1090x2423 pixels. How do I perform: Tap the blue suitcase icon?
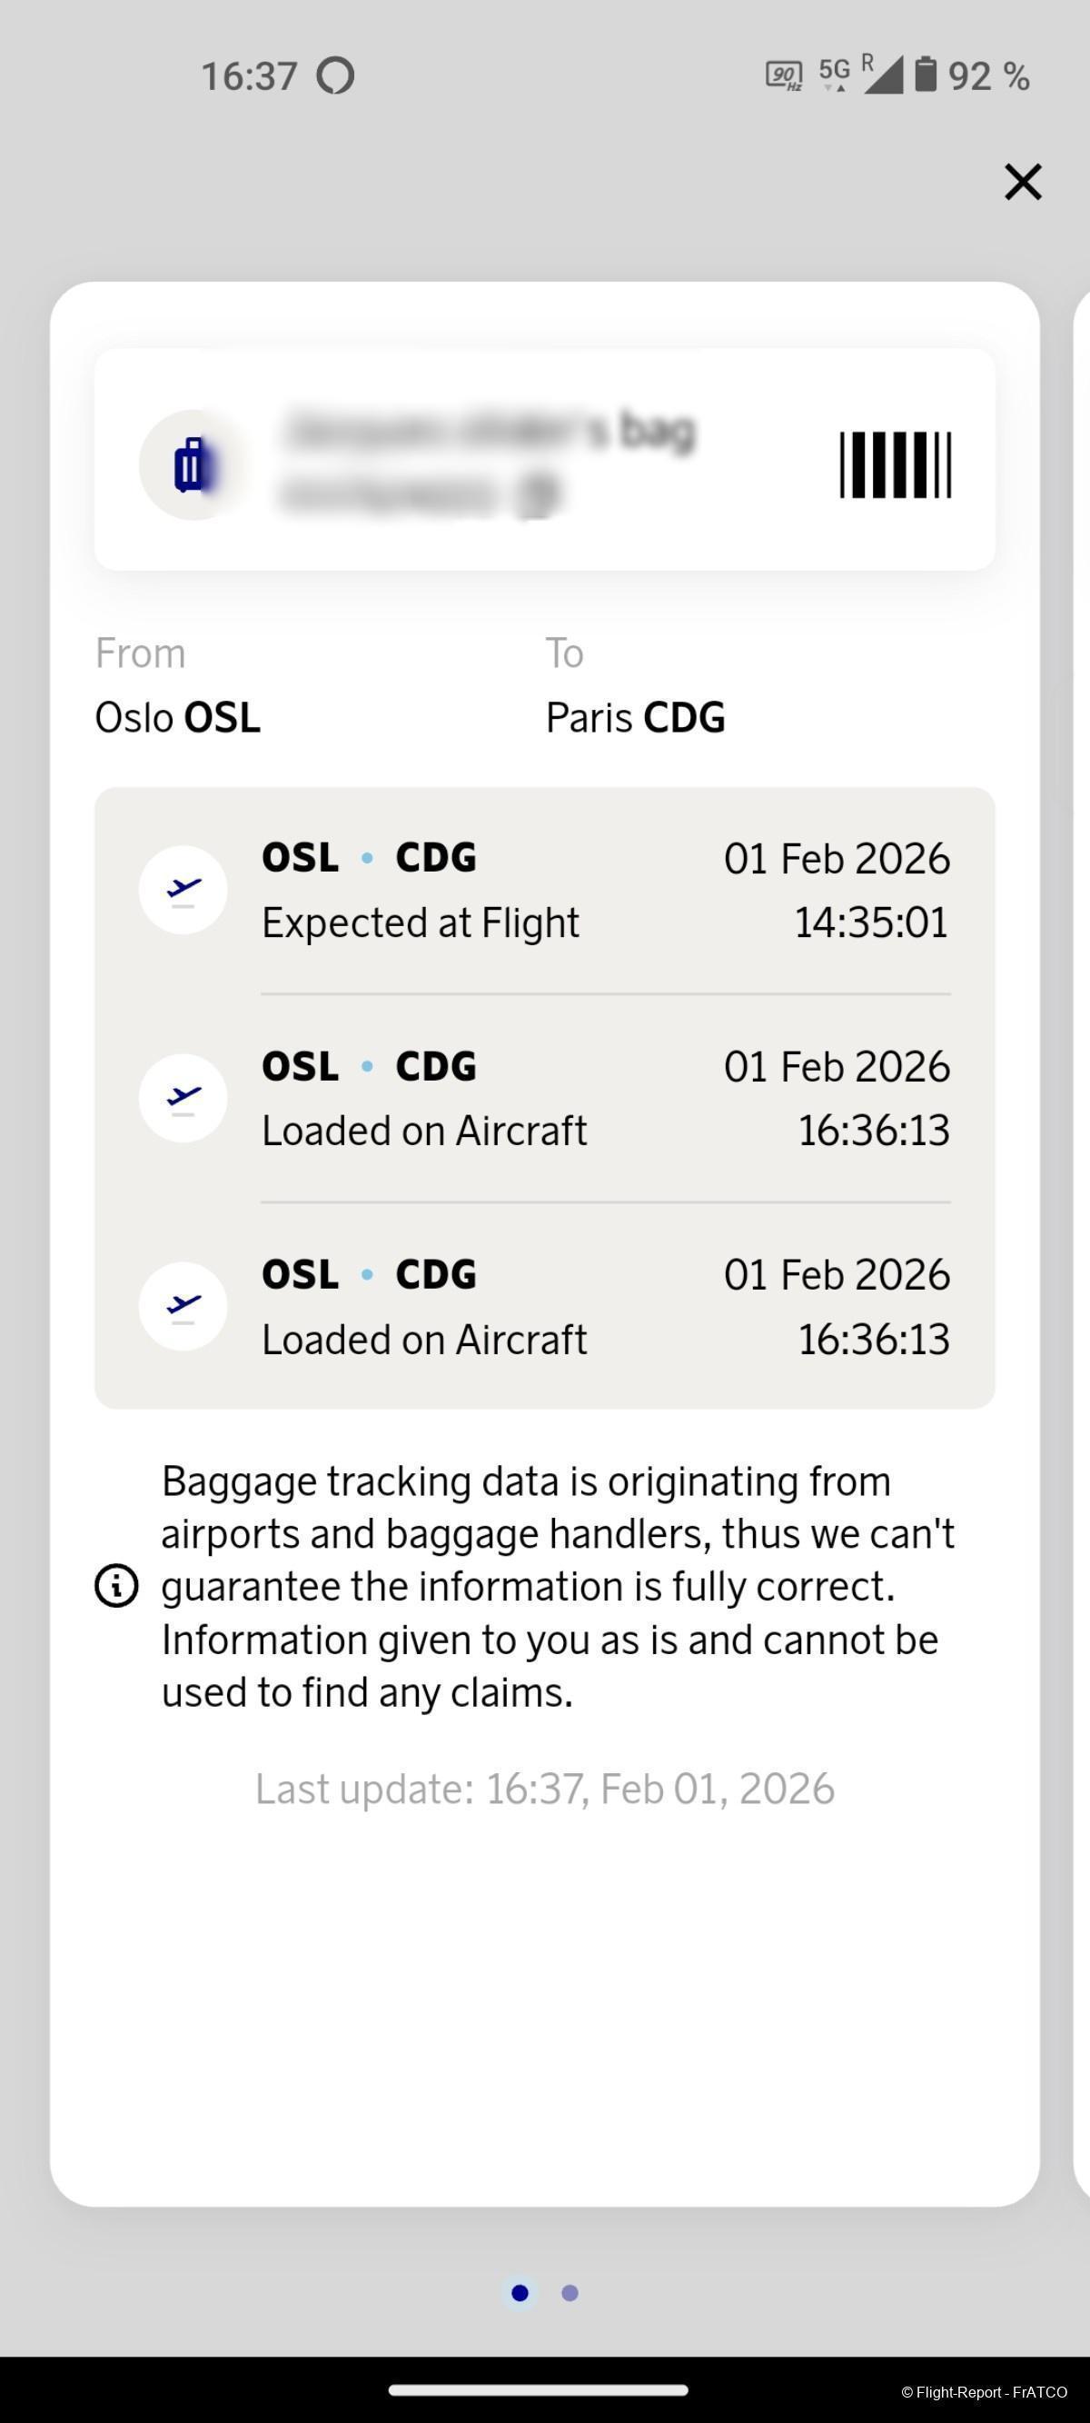click(193, 464)
